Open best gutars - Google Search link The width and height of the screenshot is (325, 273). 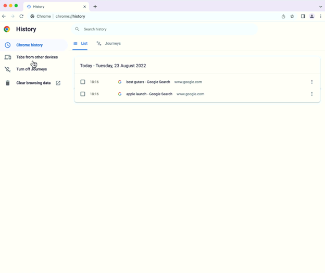[x=148, y=82]
